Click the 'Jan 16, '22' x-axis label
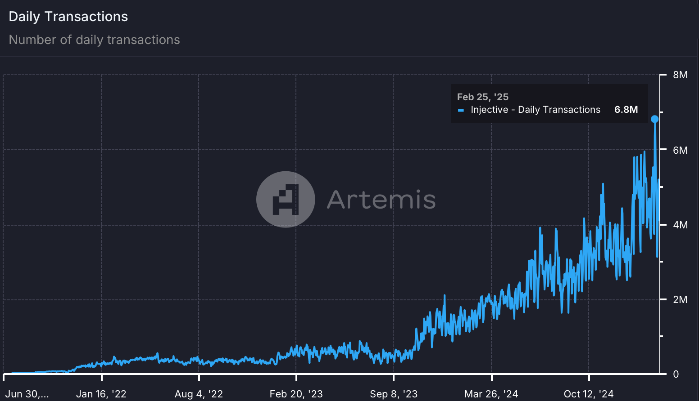 point(101,394)
